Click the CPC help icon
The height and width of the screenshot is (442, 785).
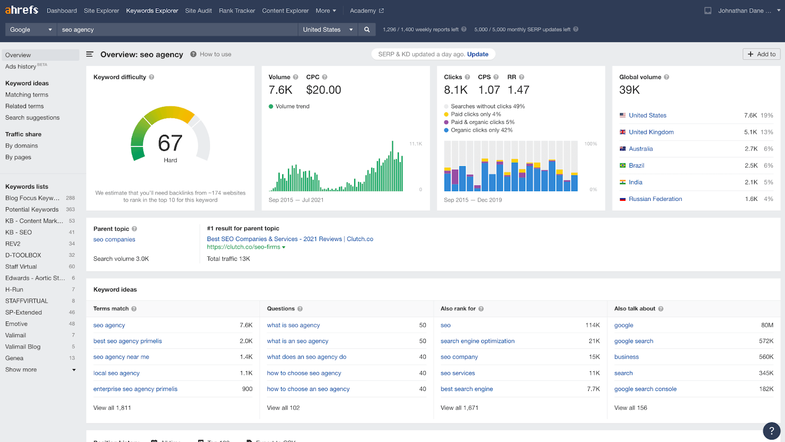coord(324,77)
